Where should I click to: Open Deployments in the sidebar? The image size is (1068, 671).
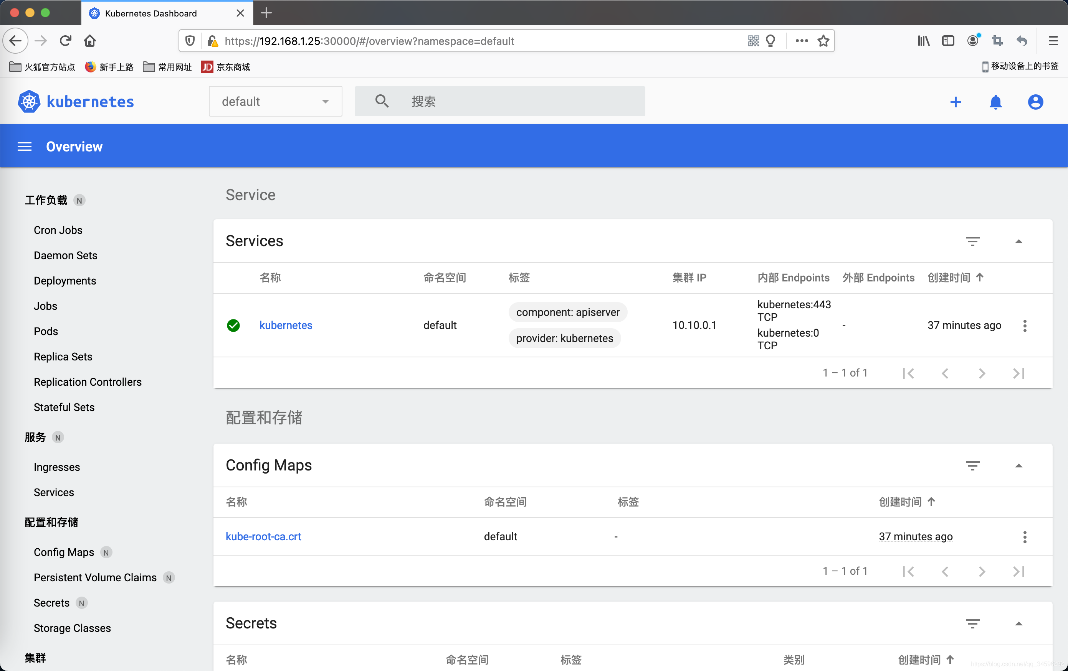(65, 281)
